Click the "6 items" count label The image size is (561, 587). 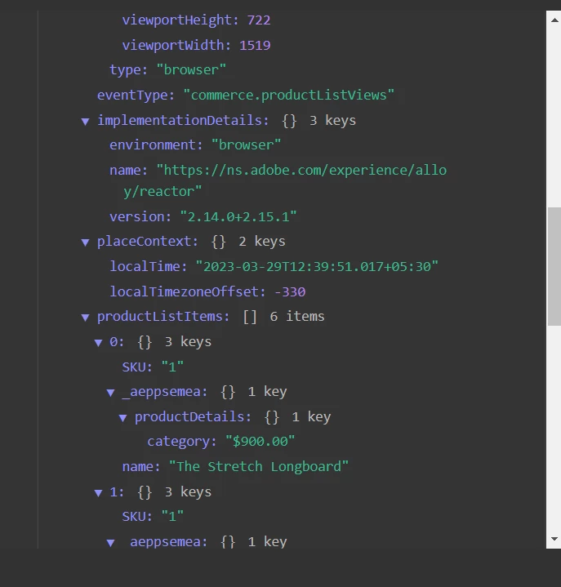[297, 316]
